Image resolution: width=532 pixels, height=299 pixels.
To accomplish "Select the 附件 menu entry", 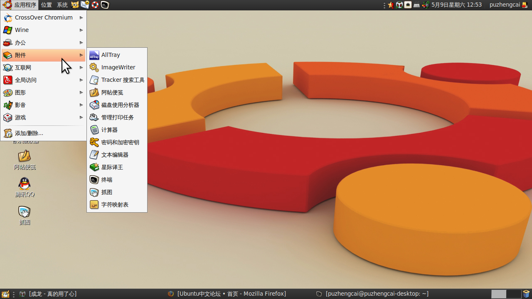I will click(43, 55).
